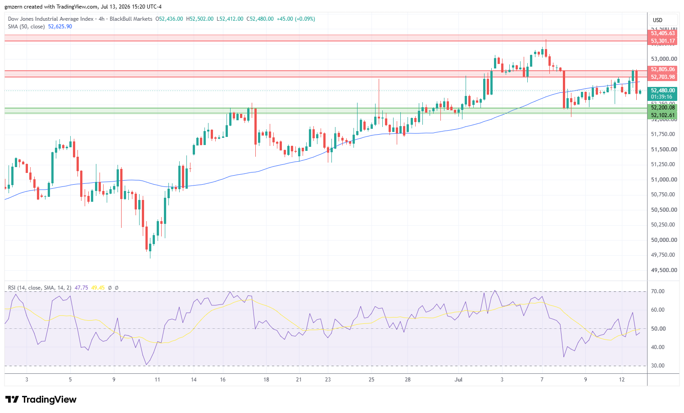Select the RSI (14, close, SMA, 14, 2) label
This screenshot has height=413, width=684.
point(40,288)
